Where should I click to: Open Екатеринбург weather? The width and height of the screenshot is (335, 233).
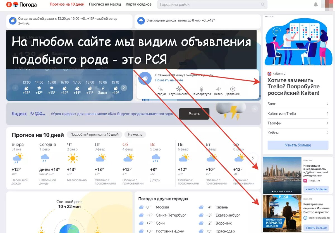(x=228, y=215)
